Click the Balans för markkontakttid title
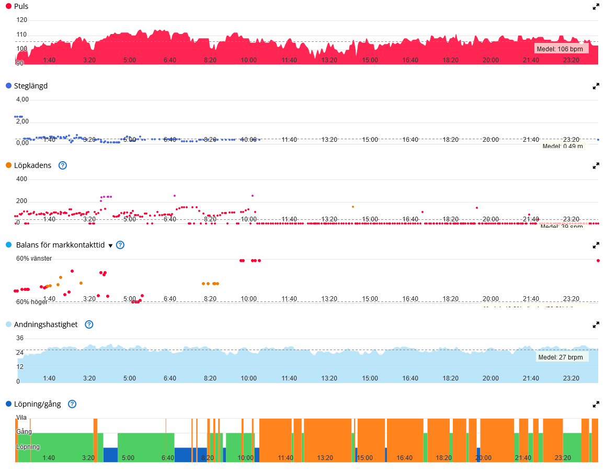The image size is (605, 471). click(x=61, y=245)
